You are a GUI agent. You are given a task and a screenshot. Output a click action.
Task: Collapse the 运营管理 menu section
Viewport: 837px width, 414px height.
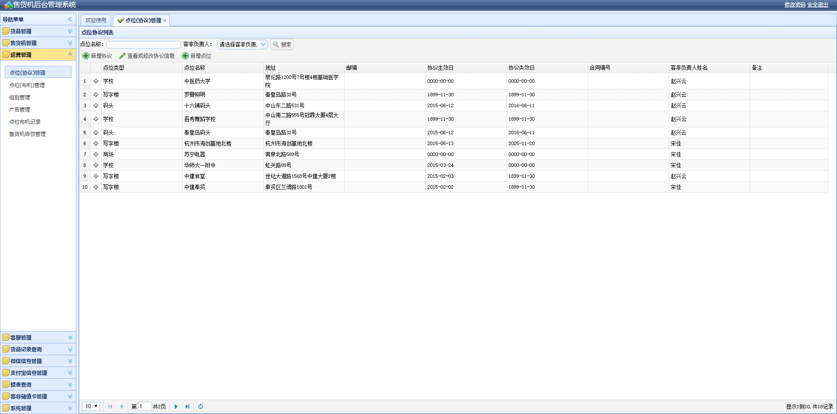(x=38, y=54)
